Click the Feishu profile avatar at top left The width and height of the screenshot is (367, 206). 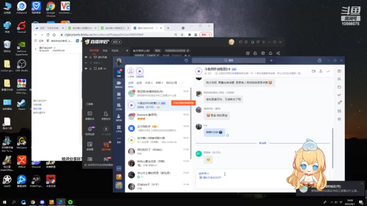(x=119, y=62)
